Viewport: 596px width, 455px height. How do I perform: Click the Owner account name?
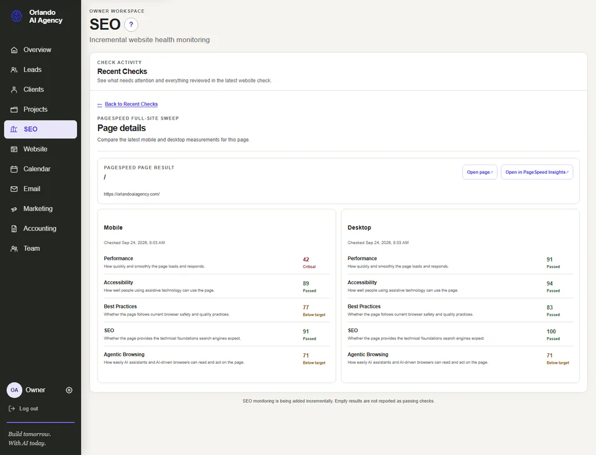pyautogui.click(x=35, y=390)
